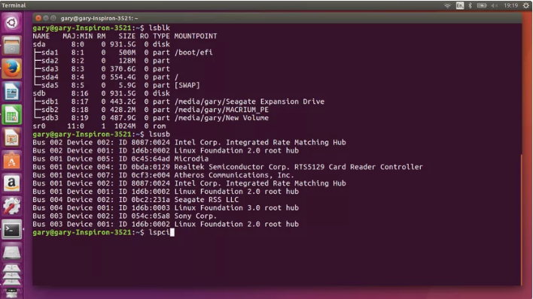Open the clock showing 19:19

click(x=510, y=5)
